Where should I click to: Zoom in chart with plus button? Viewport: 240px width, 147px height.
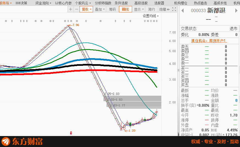pos(70,9)
